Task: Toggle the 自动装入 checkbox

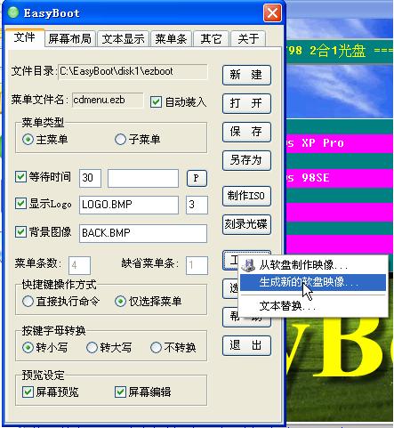Action: click(x=156, y=102)
